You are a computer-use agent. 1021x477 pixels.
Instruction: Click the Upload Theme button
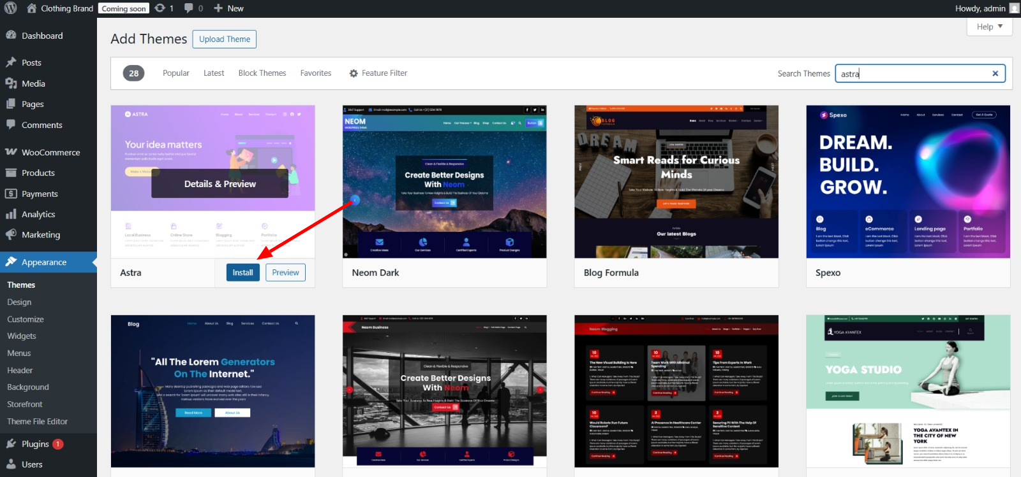225,39
